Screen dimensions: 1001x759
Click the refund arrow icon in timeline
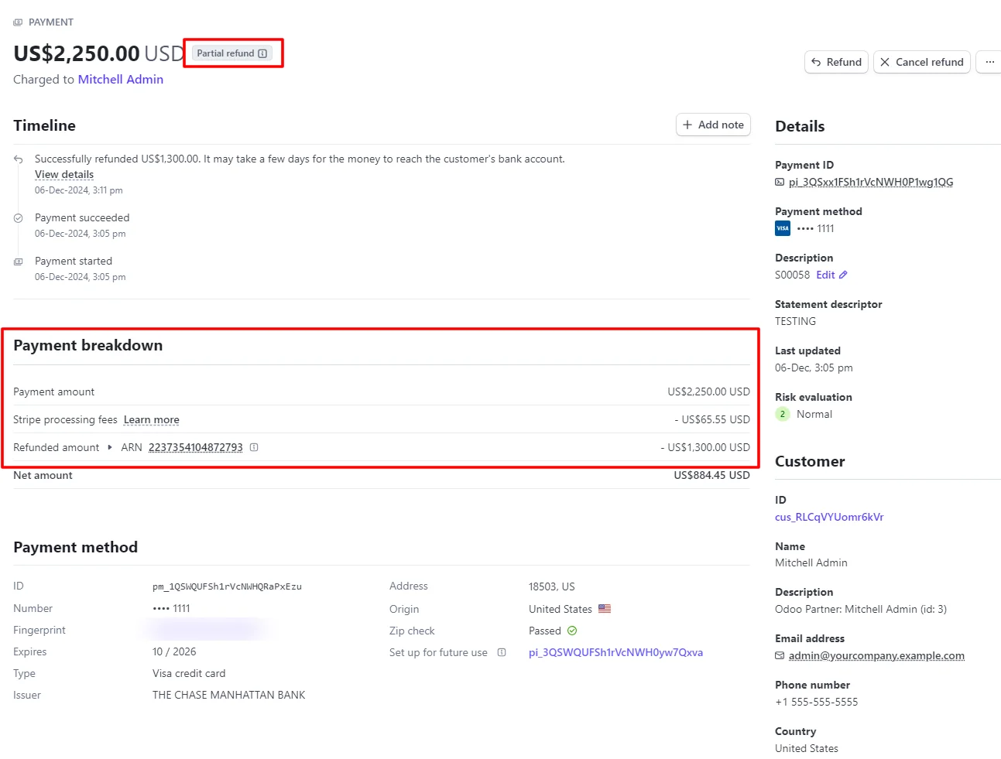point(18,159)
